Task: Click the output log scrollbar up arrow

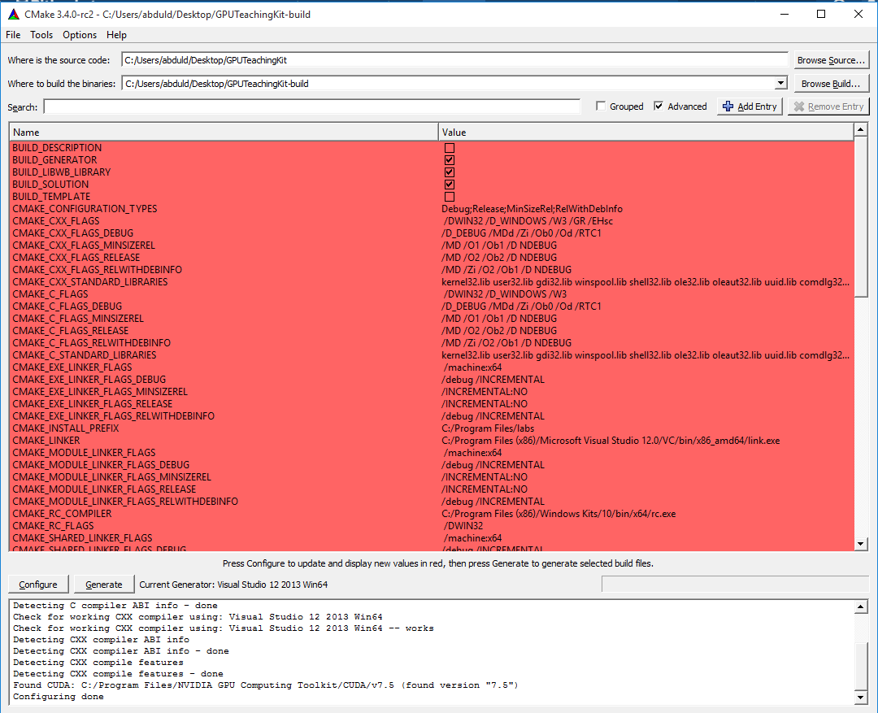Action: (x=861, y=606)
